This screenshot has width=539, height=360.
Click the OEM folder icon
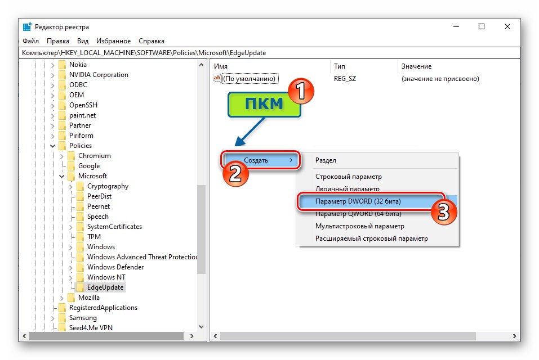coord(62,95)
